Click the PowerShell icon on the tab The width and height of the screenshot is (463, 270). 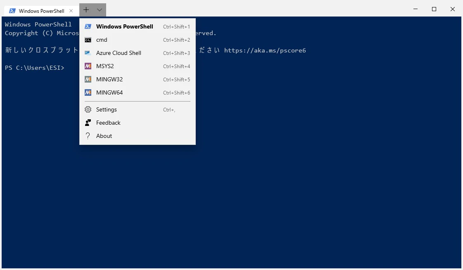pos(12,11)
